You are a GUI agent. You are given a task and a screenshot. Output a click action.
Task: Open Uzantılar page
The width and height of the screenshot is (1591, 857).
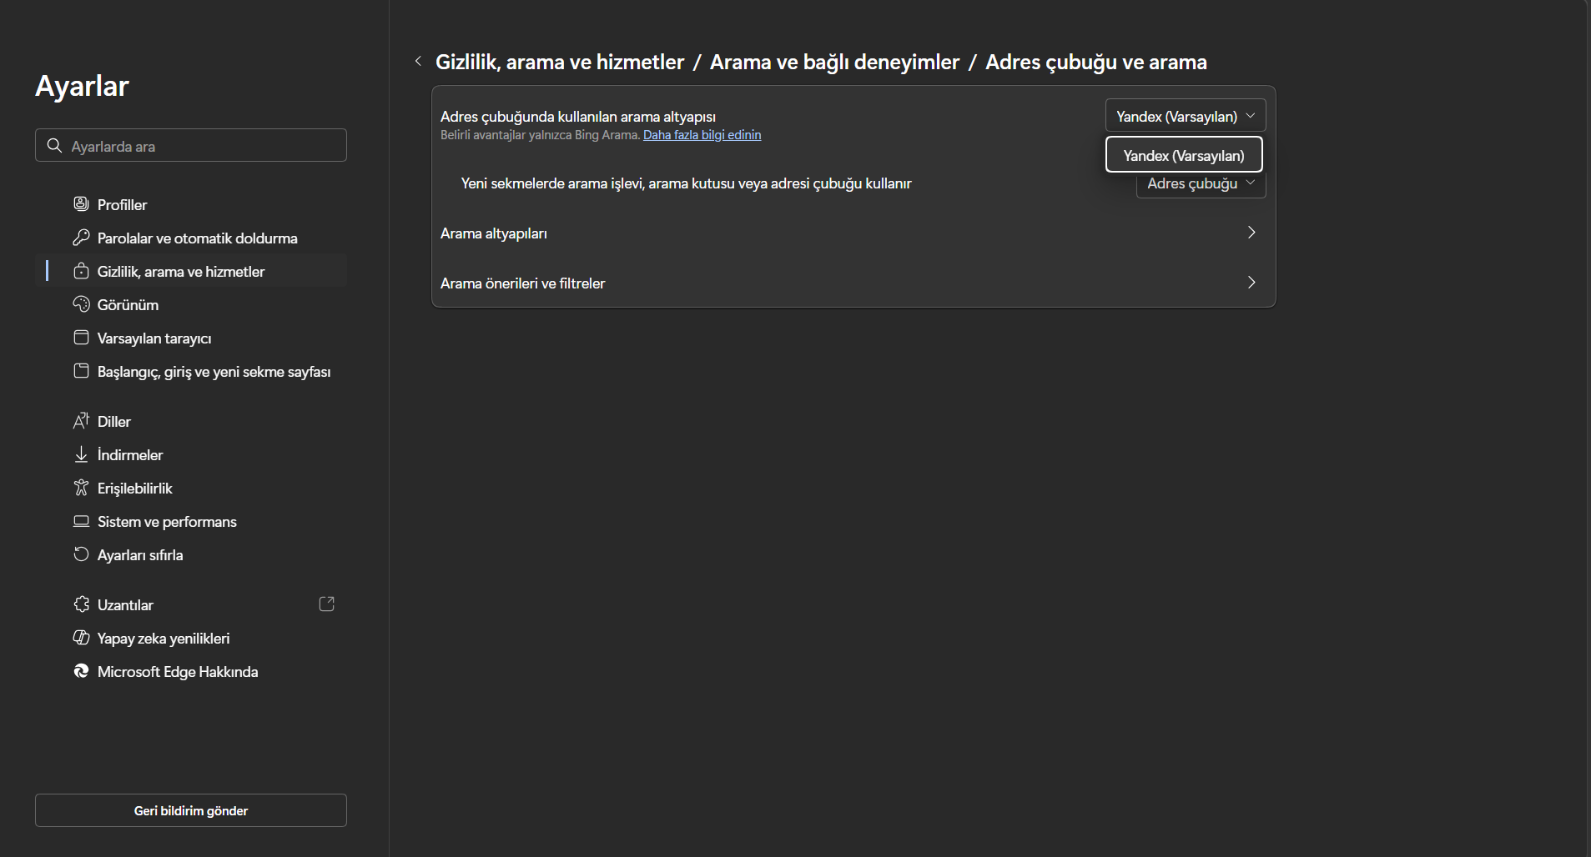point(191,604)
